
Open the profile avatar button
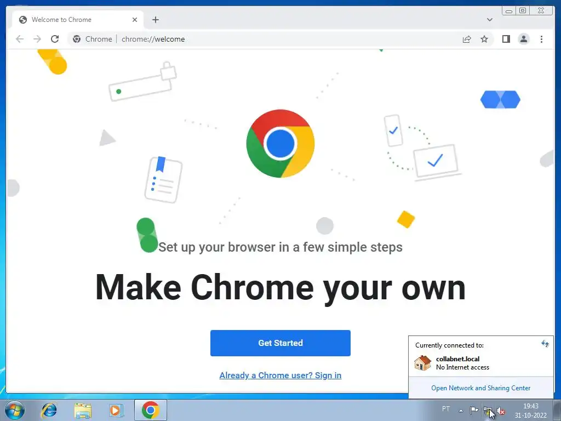click(x=523, y=39)
